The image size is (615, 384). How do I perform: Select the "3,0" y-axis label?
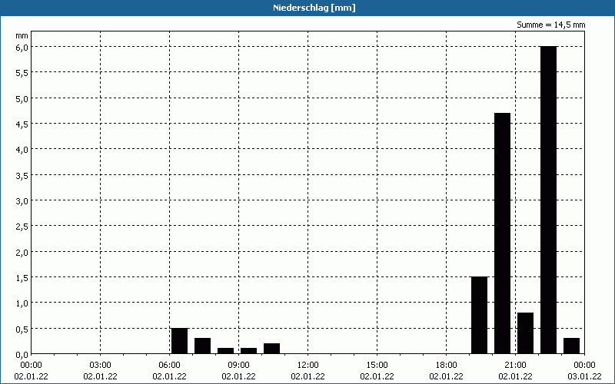coord(22,201)
